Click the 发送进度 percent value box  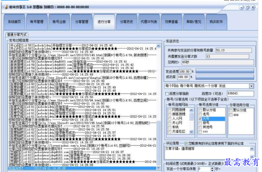(184, 71)
